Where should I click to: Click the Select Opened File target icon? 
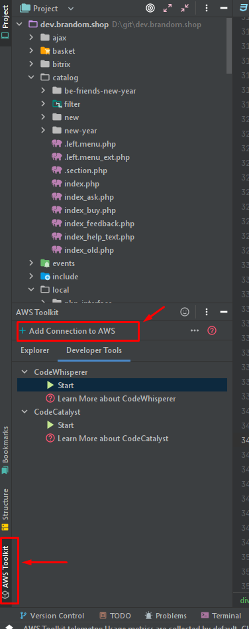pyautogui.click(x=150, y=8)
